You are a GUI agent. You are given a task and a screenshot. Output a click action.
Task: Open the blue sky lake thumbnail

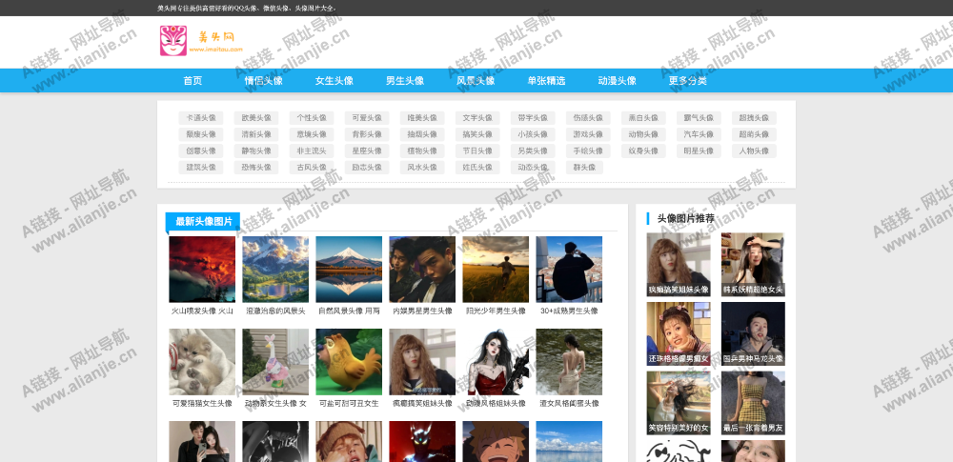[569, 441]
